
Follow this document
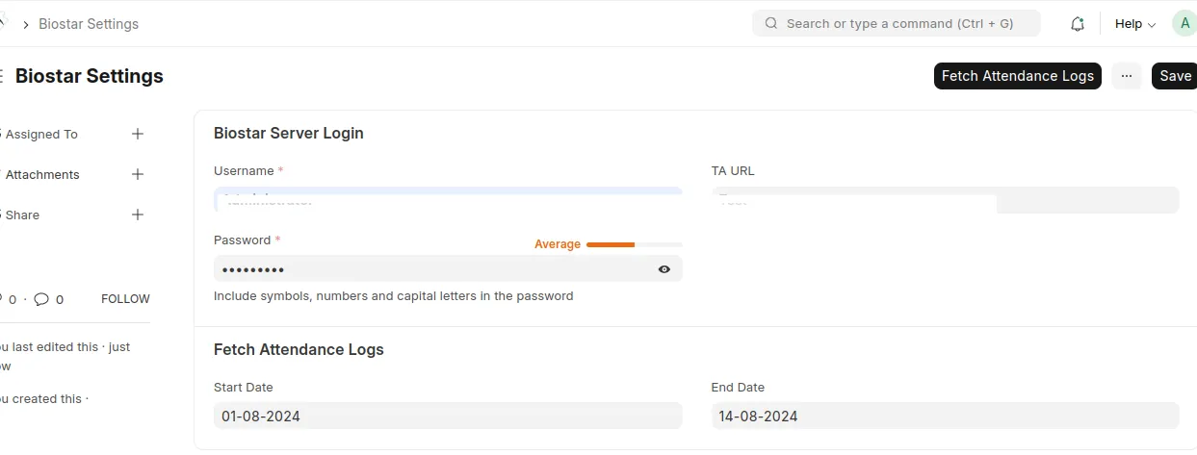tap(125, 299)
